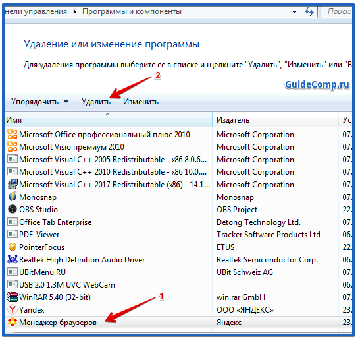Click the UBitMenu RU icon
358x339 pixels.
click(x=12, y=272)
